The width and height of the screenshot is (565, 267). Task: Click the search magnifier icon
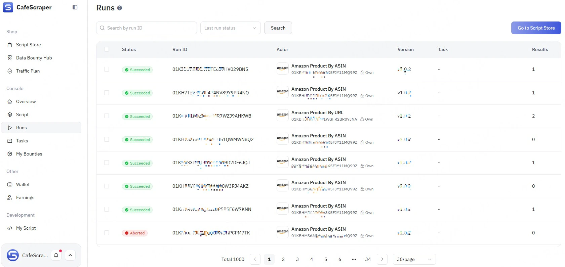[x=102, y=28]
